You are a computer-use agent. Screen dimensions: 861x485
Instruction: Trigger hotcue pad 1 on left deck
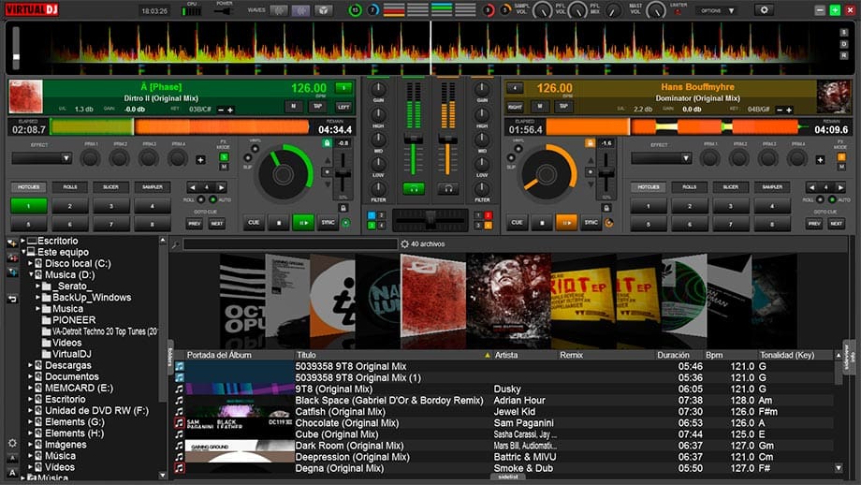click(29, 206)
